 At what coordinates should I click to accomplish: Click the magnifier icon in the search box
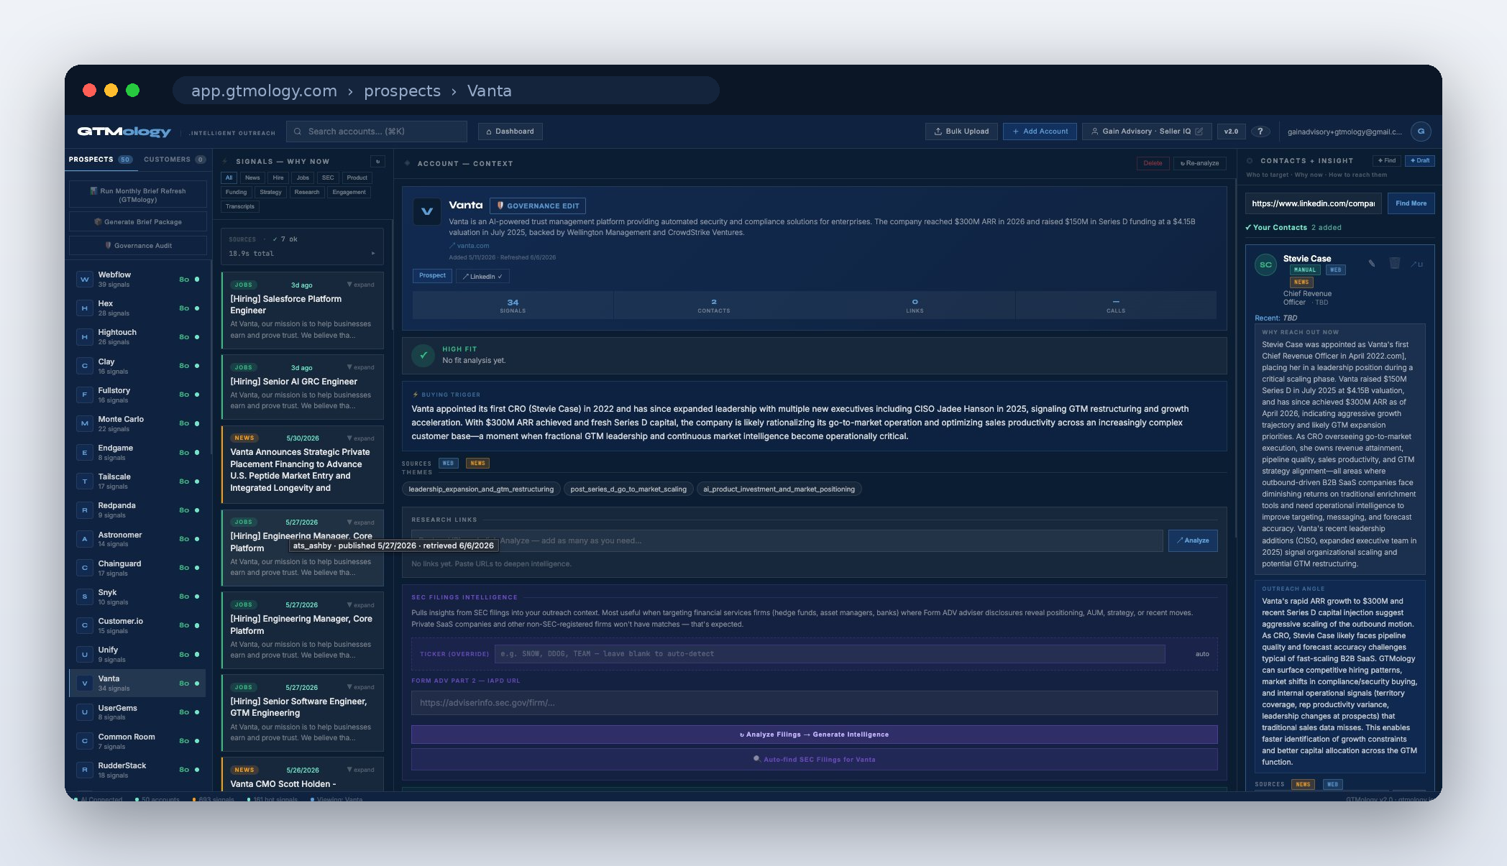298,132
